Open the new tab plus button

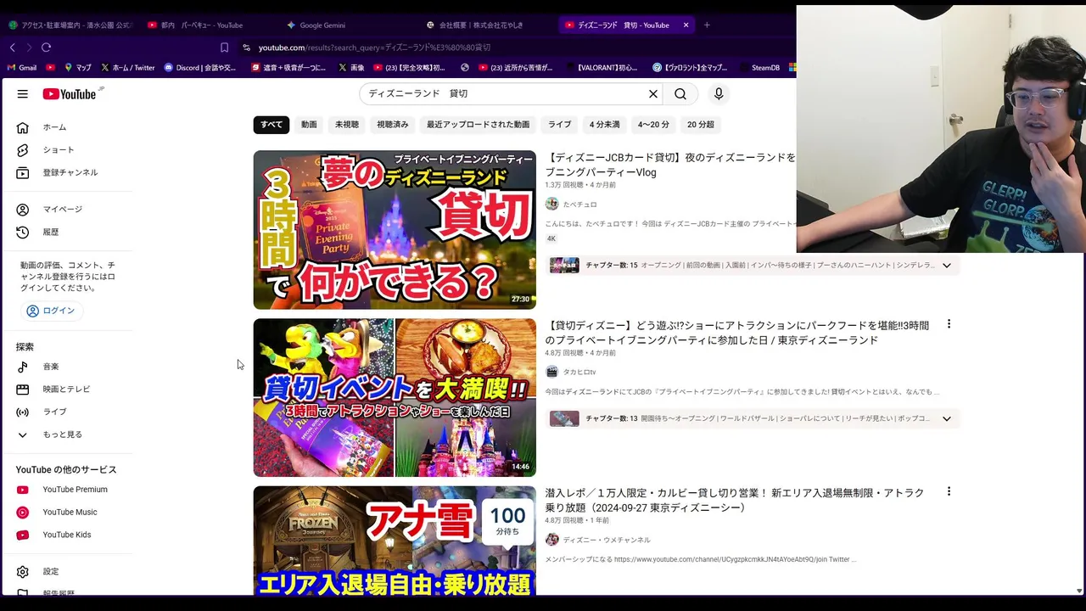(x=707, y=25)
